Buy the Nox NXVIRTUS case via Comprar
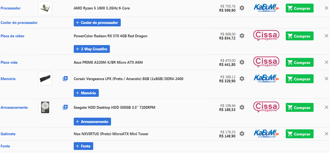Screen dimensions: 330x153 299,134
